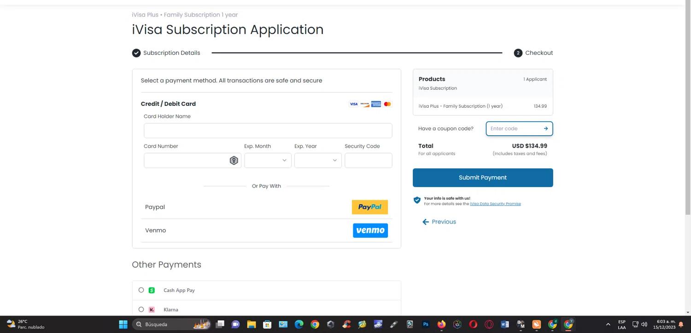This screenshot has width=691, height=333.
Task: Open the notification bell in the system tray
Action: (681, 324)
